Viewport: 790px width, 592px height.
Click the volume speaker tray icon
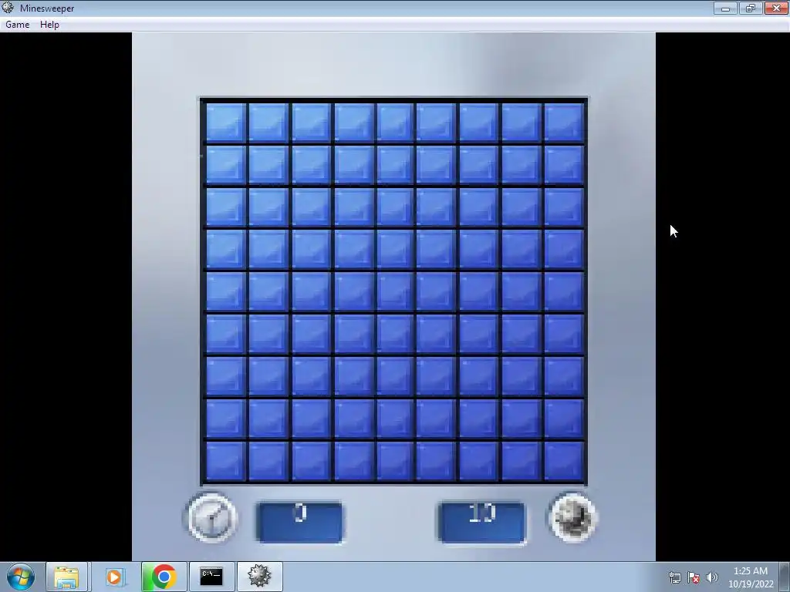(711, 577)
